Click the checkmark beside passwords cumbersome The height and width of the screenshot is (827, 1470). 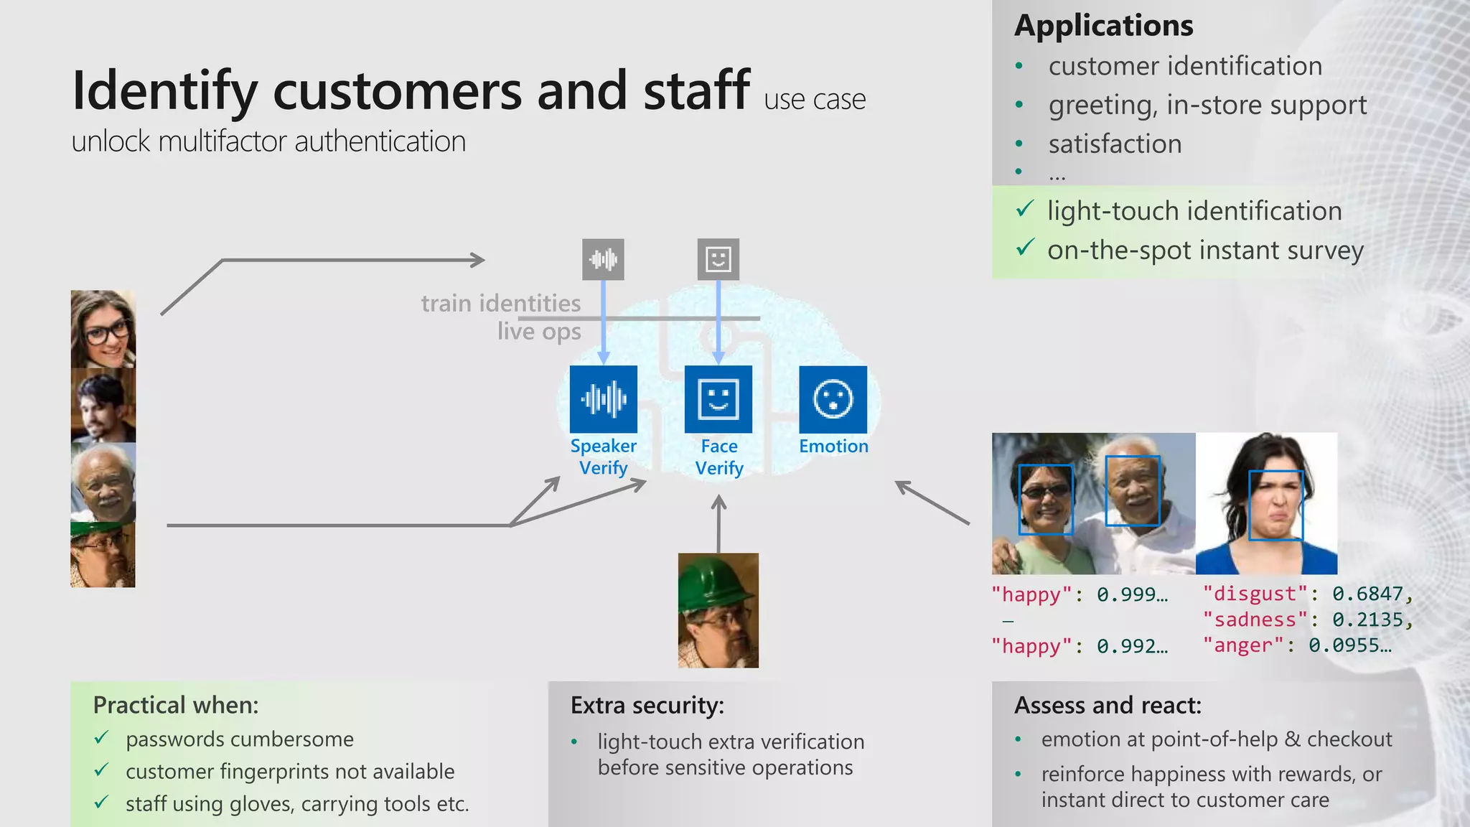102,738
